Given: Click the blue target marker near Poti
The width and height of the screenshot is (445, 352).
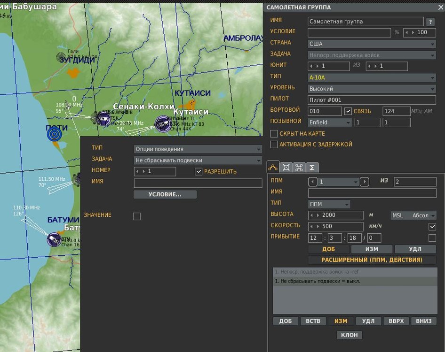Looking at the screenshot, I should (x=55, y=134).
